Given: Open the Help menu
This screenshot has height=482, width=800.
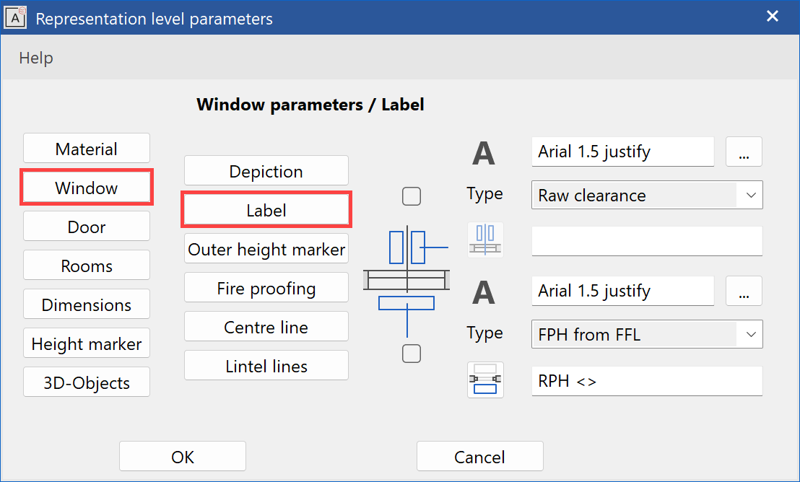Looking at the screenshot, I should pos(35,58).
